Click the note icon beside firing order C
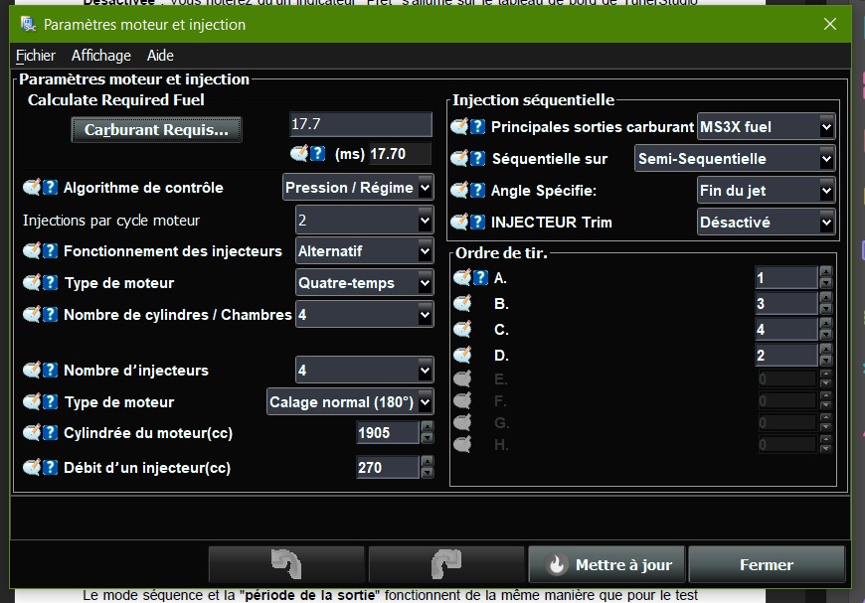The height and width of the screenshot is (603, 865). tap(462, 329)
